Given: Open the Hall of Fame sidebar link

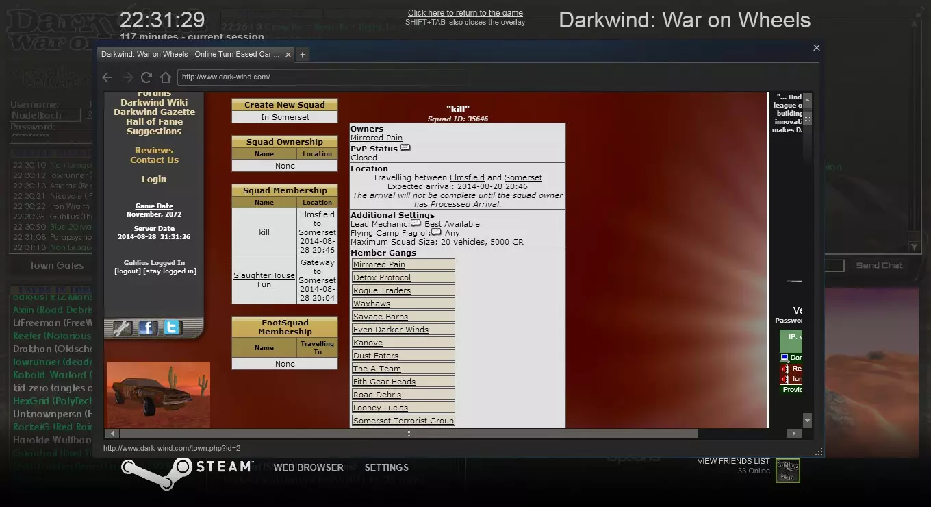Looking at the screenshot, I should (154, 122).
